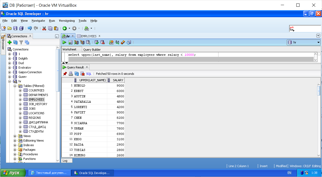Click the green plus New Connection icon
Image resolution: width=322 pixels, height=177 pixels.
pos(10,42)
